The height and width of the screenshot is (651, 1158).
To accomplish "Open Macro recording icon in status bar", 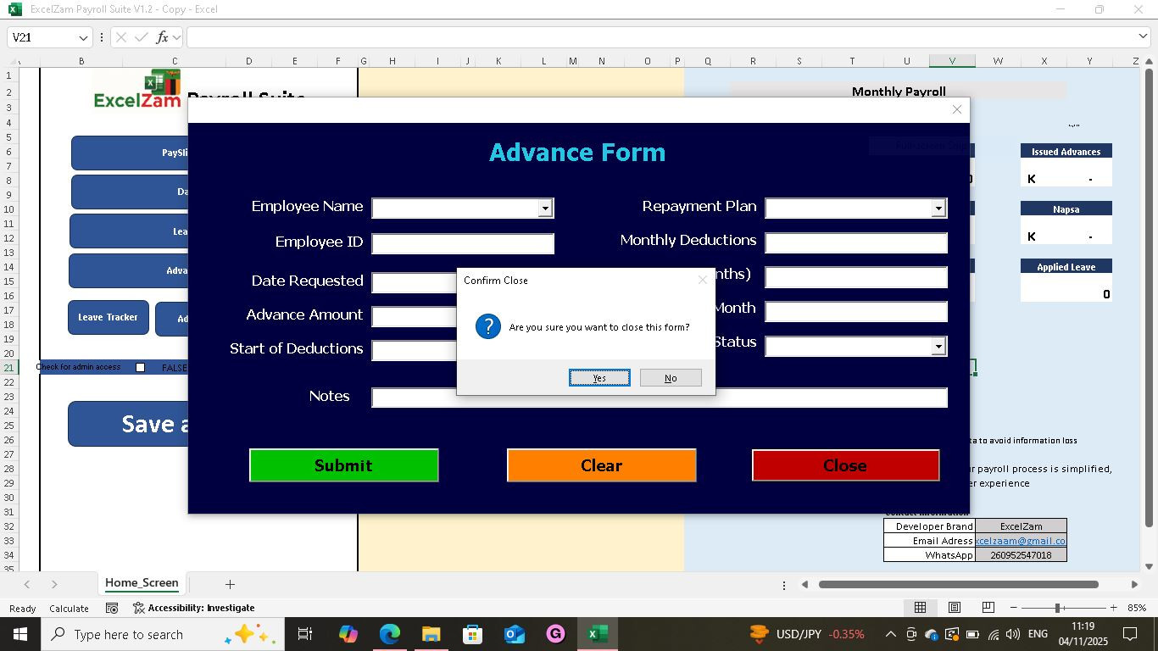I will click(x=112, y=608).
